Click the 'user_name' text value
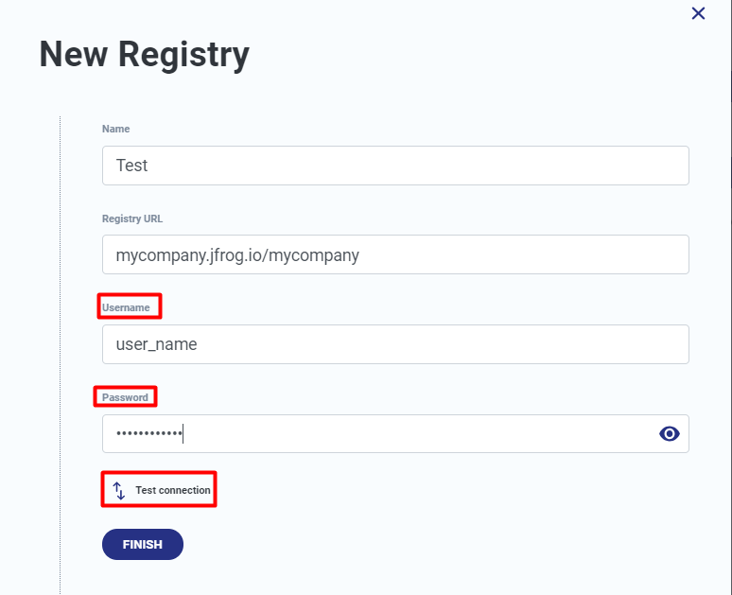The image size is (732, 595). 156,344
